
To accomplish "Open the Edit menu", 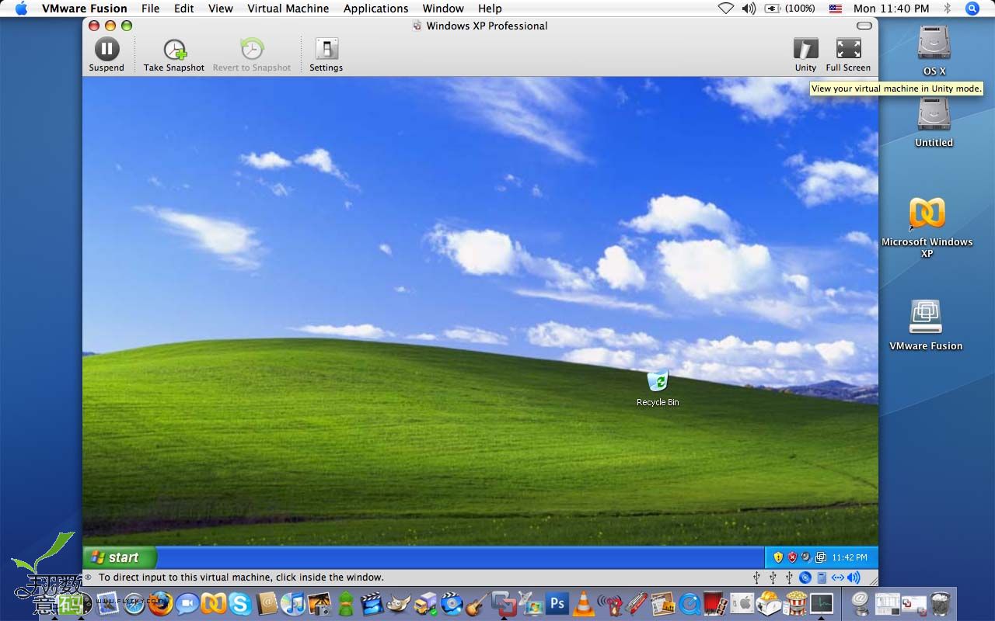I will pyautogui.click(x=184, y=9).
